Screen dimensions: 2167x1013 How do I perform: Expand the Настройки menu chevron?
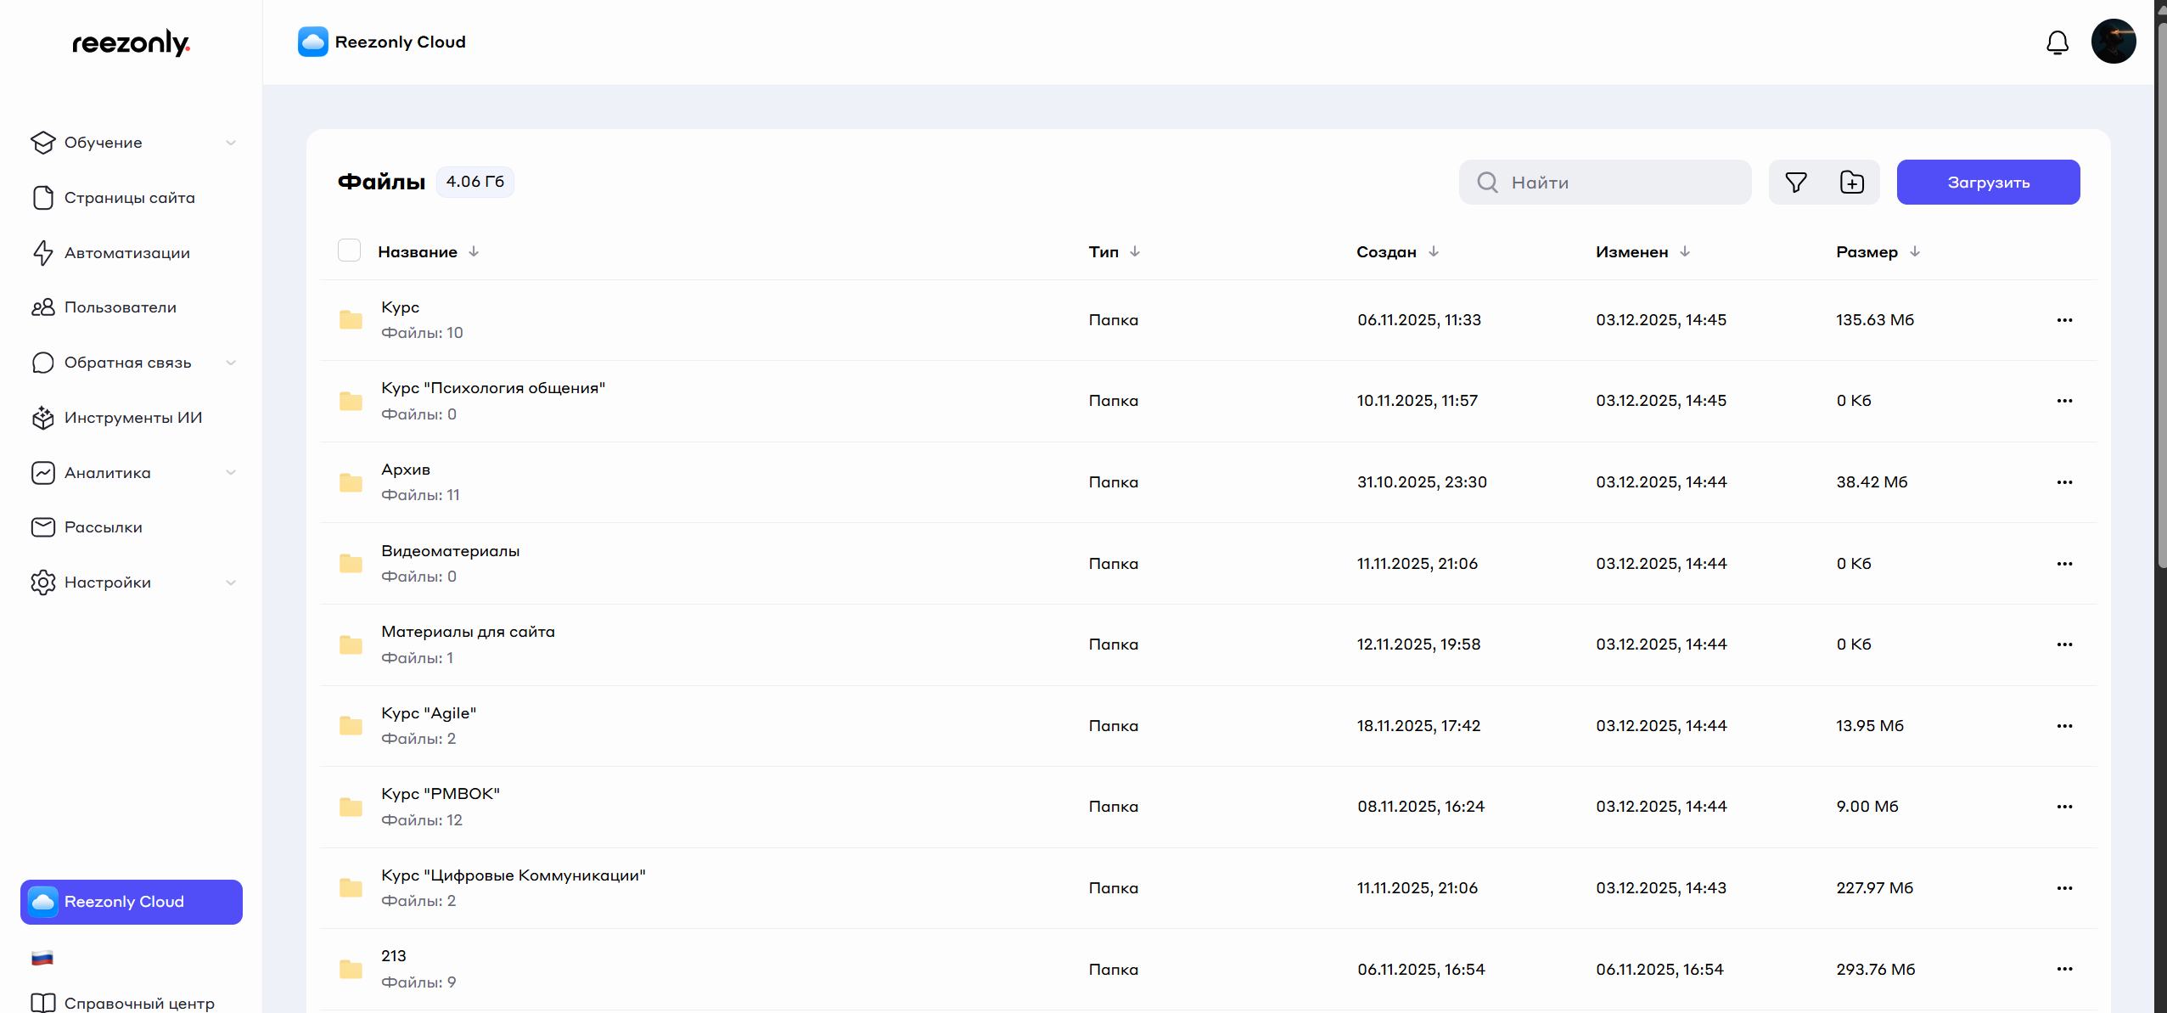pyautogui.click(x=231, y=582)
